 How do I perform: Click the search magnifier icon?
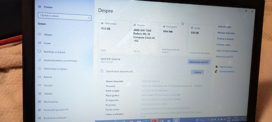89,18
